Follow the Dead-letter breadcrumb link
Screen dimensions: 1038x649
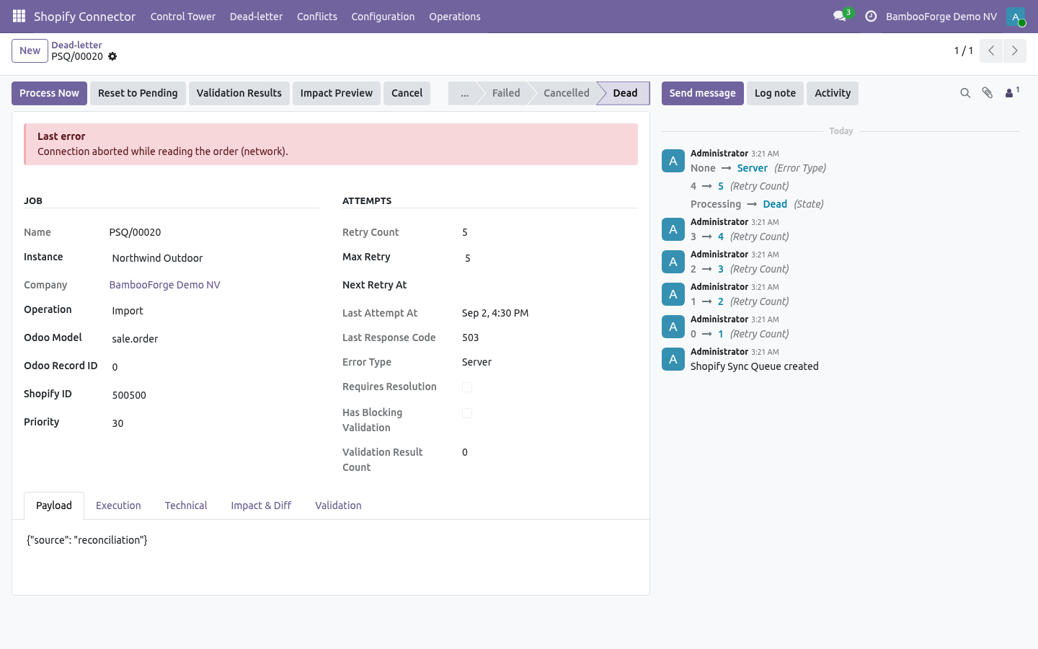pyautogui.click(x=76, y=45)
